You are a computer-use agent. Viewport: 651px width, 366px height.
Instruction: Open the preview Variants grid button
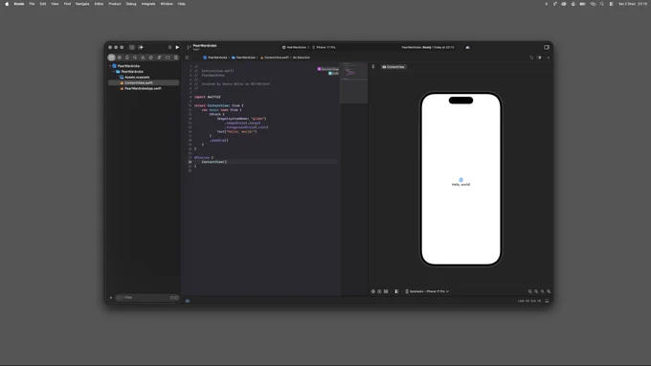386,291
